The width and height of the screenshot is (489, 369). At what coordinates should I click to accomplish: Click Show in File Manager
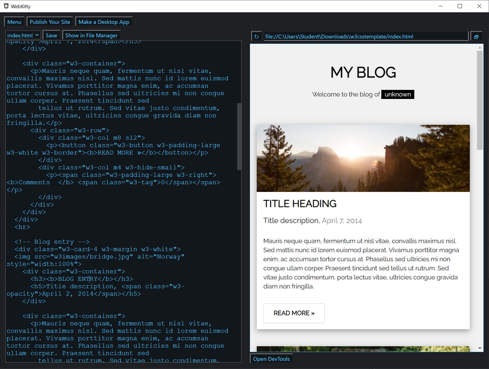(x=91, y=36)
